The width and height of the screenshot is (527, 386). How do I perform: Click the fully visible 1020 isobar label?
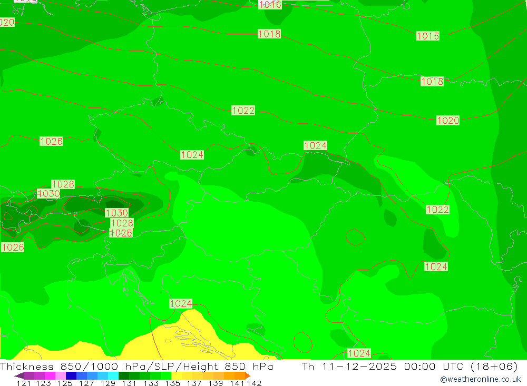pyautogui.click(x=447, y=120)
